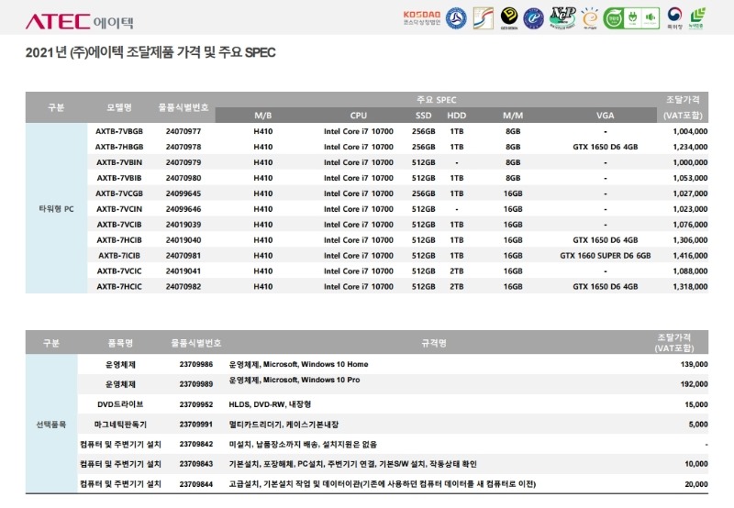Screen dimensions: 734x508
Task: Click the 'HLDS, DVD-RW, 내장형' specification
Action: coord(270,404)
